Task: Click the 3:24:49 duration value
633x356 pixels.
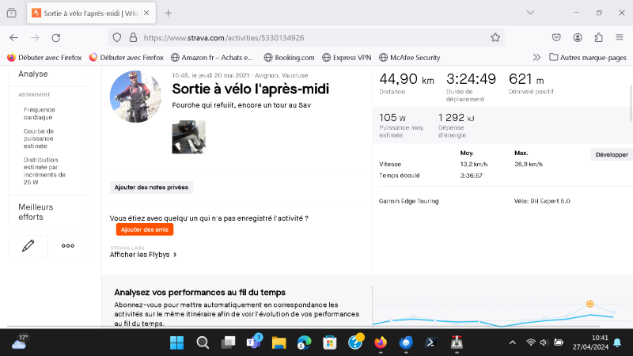Action: 471,79
